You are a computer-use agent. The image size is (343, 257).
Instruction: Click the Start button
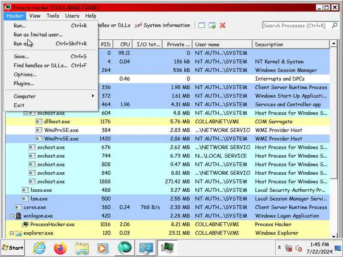point(13,248)
